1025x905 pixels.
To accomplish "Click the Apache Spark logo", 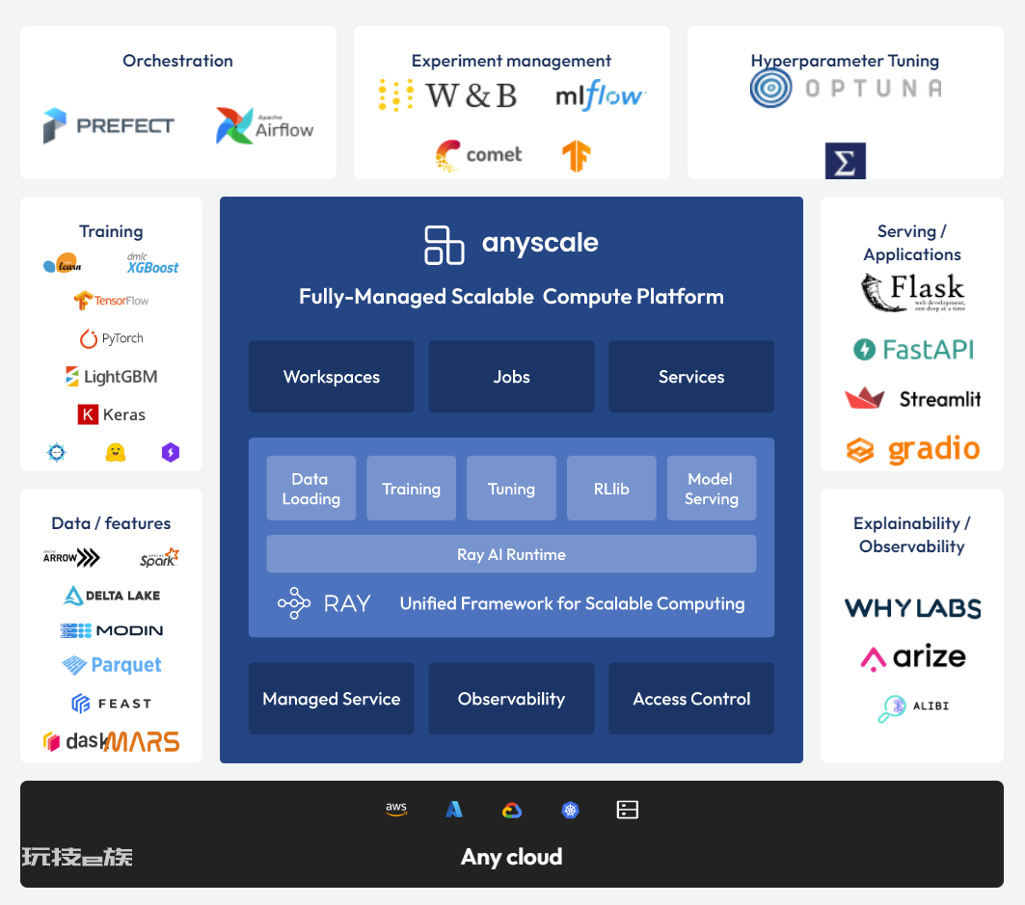I will pos(159,557).
